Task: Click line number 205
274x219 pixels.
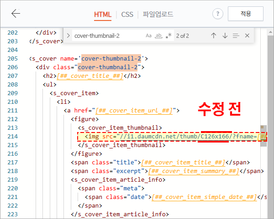Action: [x=13, y=59]
